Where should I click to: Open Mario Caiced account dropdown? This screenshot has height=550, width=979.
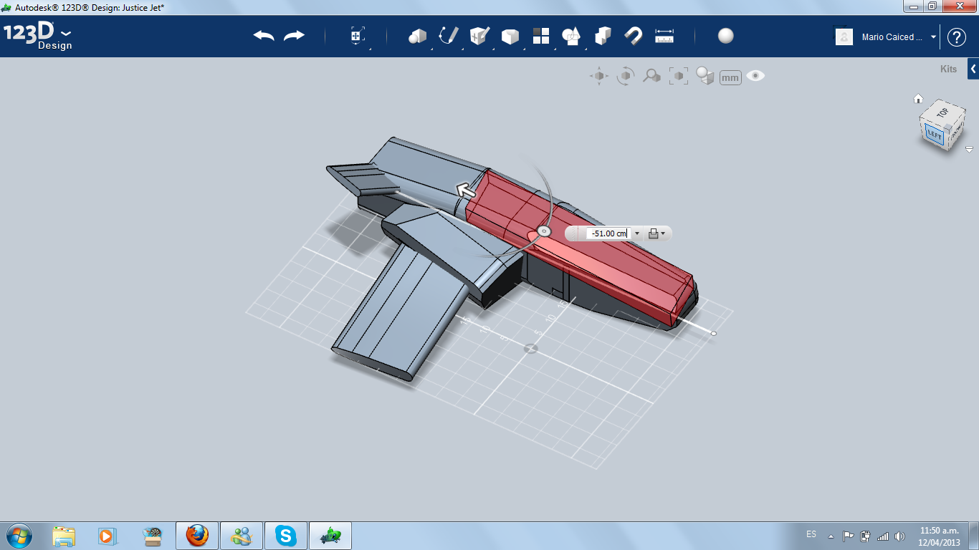point(933,37)
